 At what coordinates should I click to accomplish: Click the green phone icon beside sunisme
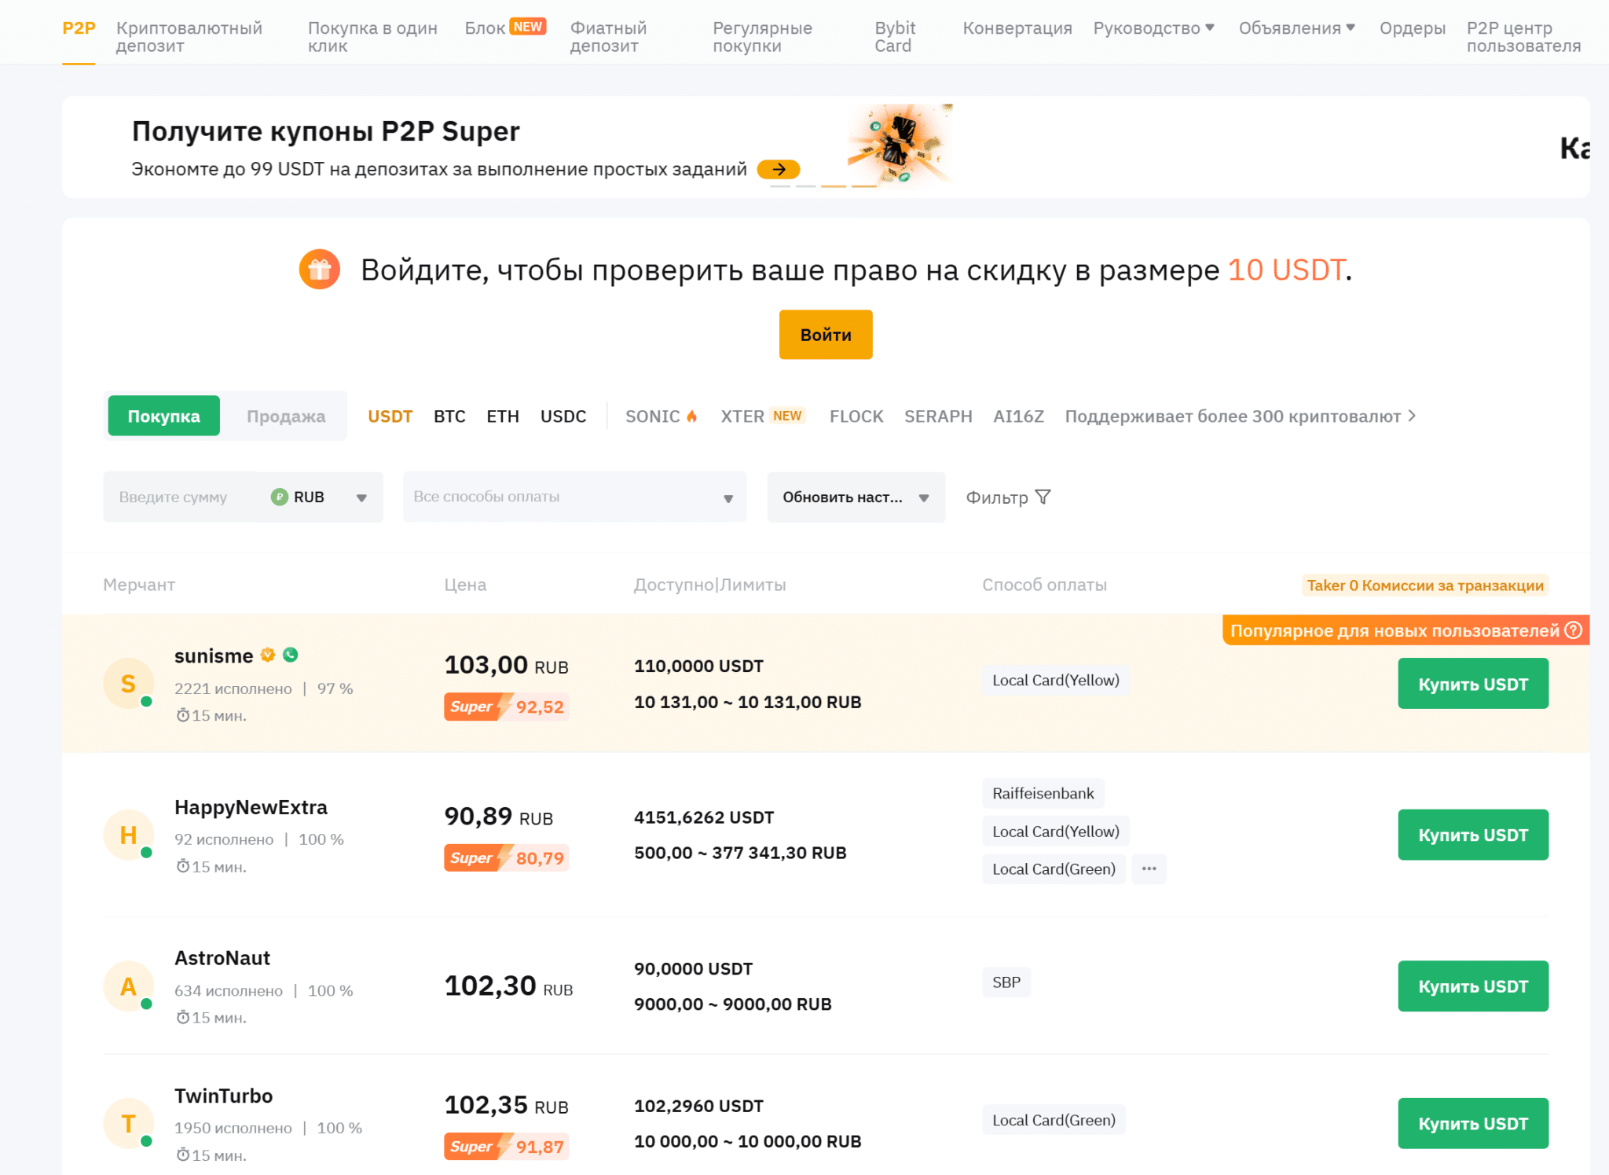[291, 655]
